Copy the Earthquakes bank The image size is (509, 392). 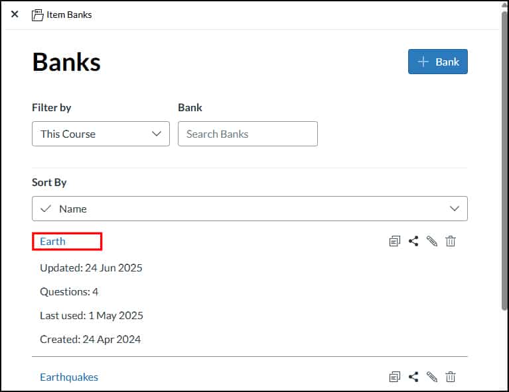click(395, 377)
